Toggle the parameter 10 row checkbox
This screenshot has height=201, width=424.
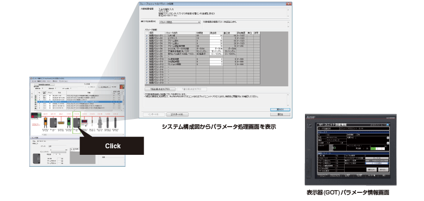147,59
